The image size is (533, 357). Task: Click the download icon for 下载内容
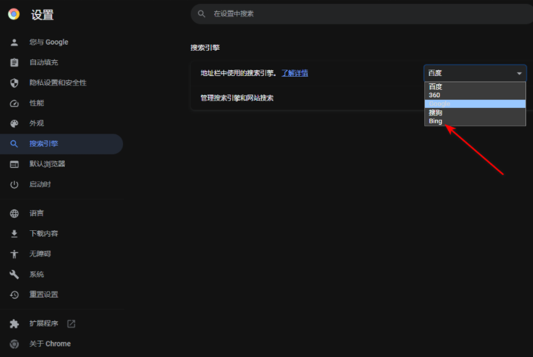click(14, 233)
